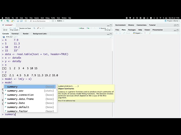Open the Source options dropdown arrow
This screenshot has width=181, height=135.
coord(107,28)
